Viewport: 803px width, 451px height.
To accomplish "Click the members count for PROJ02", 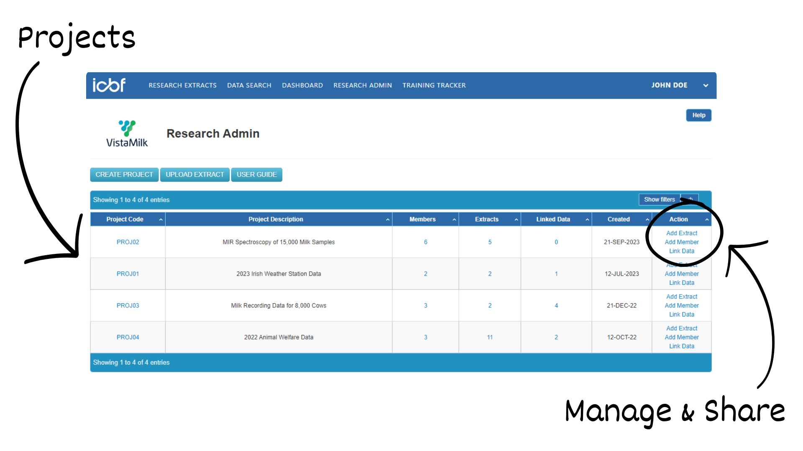I will pos(425,242).
